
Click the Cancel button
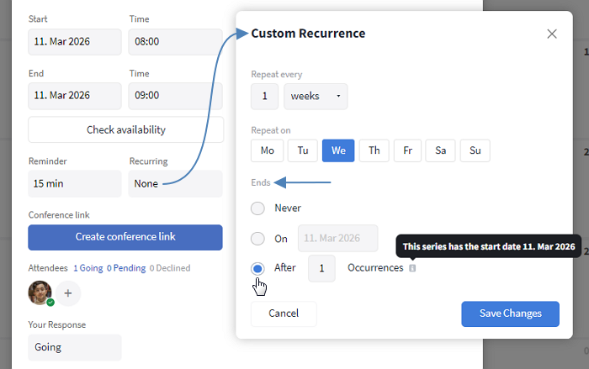[284, 314]
